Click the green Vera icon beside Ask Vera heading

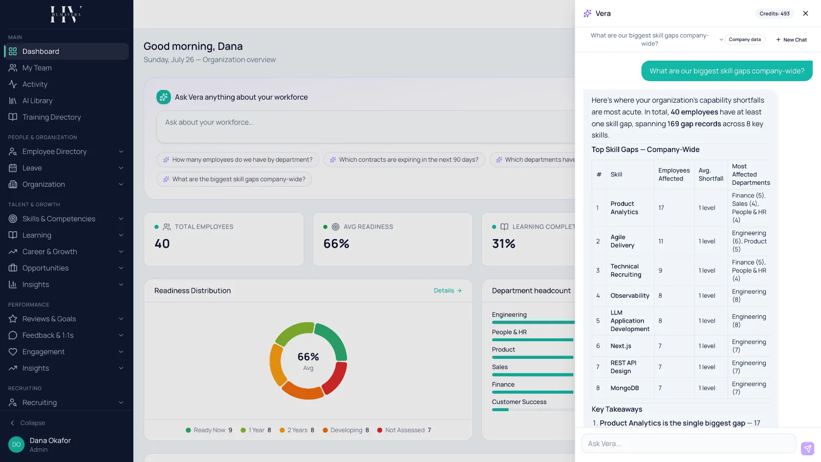coord(163,97)
